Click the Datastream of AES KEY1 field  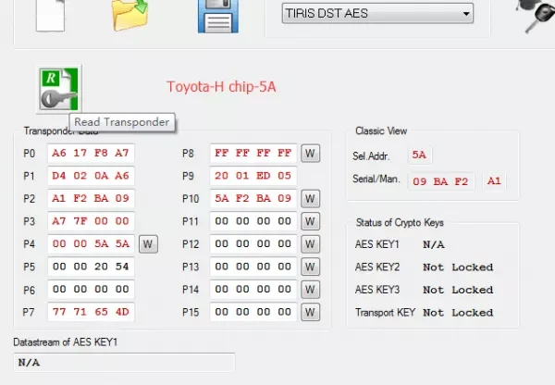(x=124, y=363)
